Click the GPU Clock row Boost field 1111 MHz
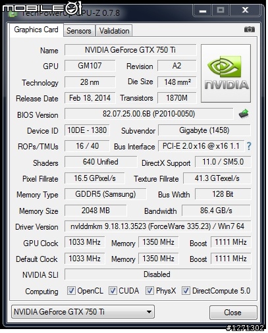This screenshot has width=268, height=333. [230, 242]
